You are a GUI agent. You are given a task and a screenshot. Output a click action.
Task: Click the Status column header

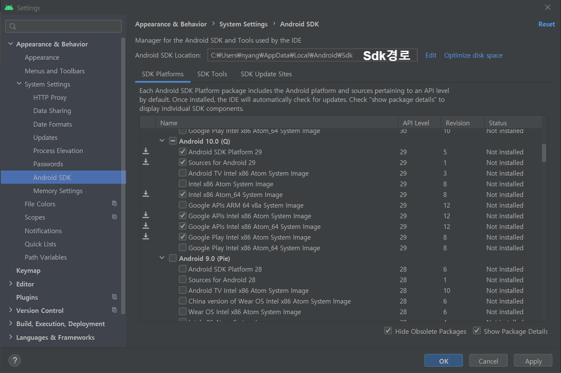513,123
